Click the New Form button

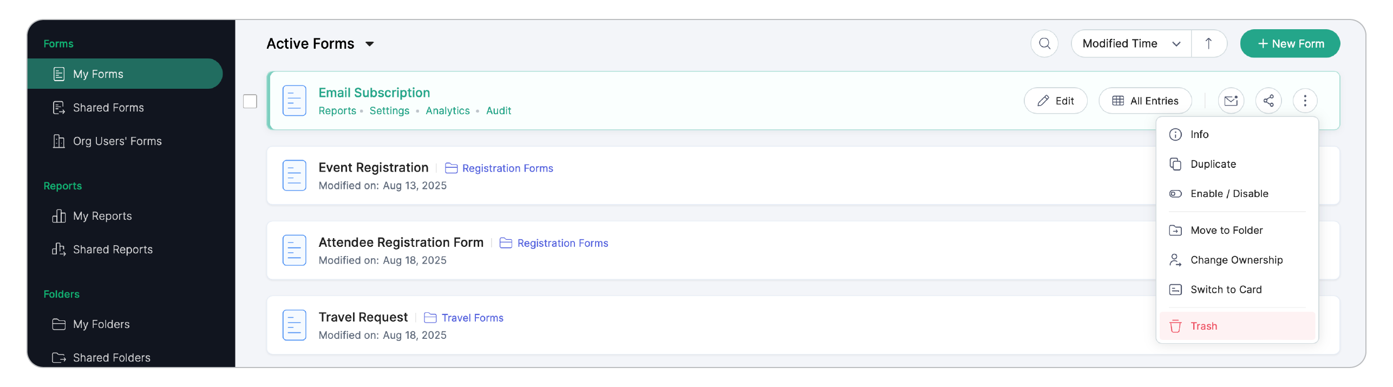[x=1290, y=44]
